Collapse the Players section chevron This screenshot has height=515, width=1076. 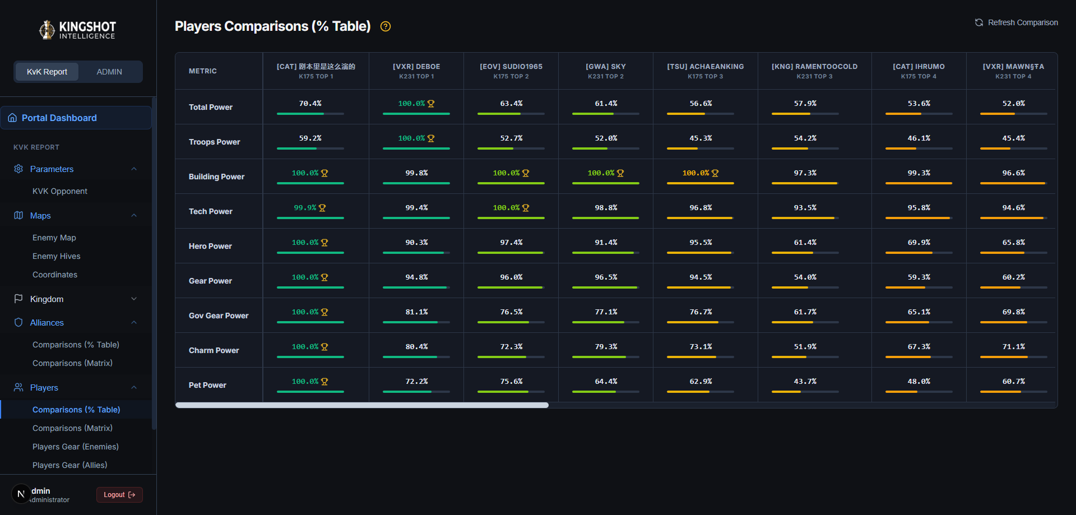tap(134, 387)
